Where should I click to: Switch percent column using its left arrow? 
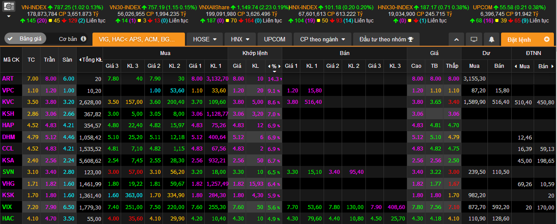coord(268,66)
